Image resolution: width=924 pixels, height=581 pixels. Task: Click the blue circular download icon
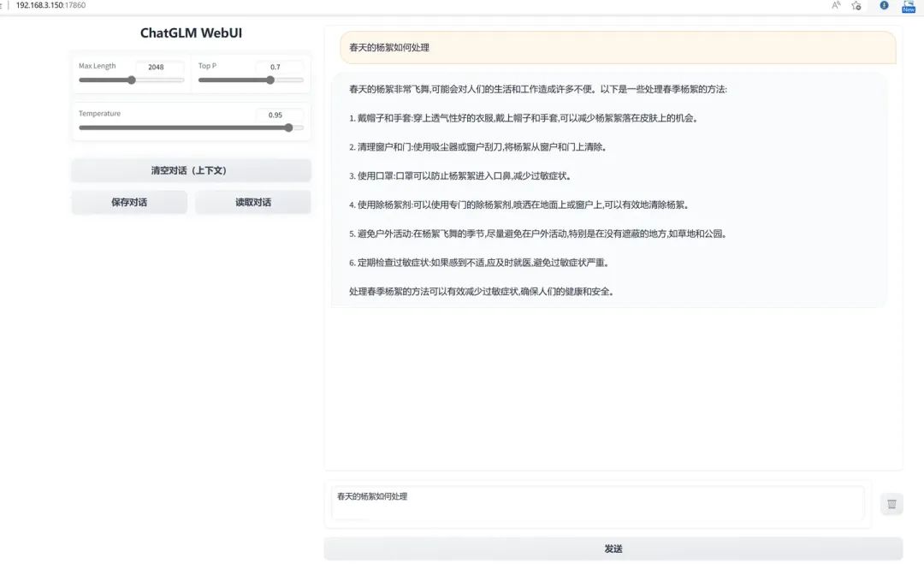(884, 6)
